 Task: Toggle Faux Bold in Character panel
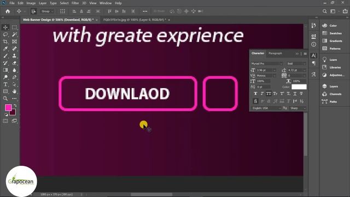click(255, 94)
